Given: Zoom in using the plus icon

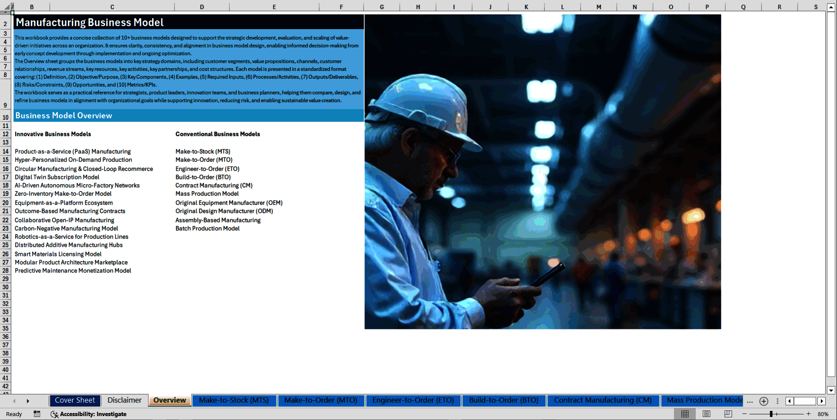Looking at the screenshot, I should tap(809, 414).
